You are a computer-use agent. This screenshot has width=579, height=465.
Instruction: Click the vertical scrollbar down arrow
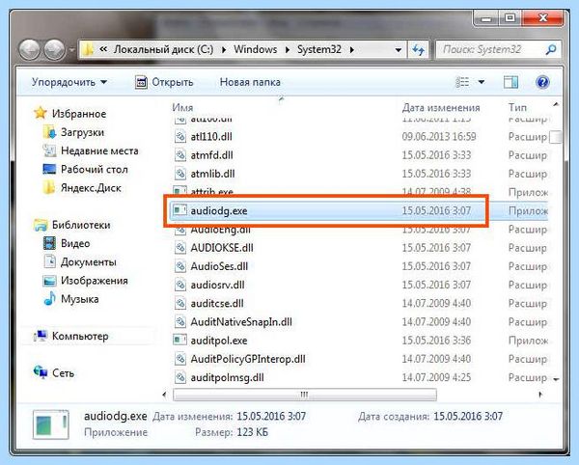(556, 379)
